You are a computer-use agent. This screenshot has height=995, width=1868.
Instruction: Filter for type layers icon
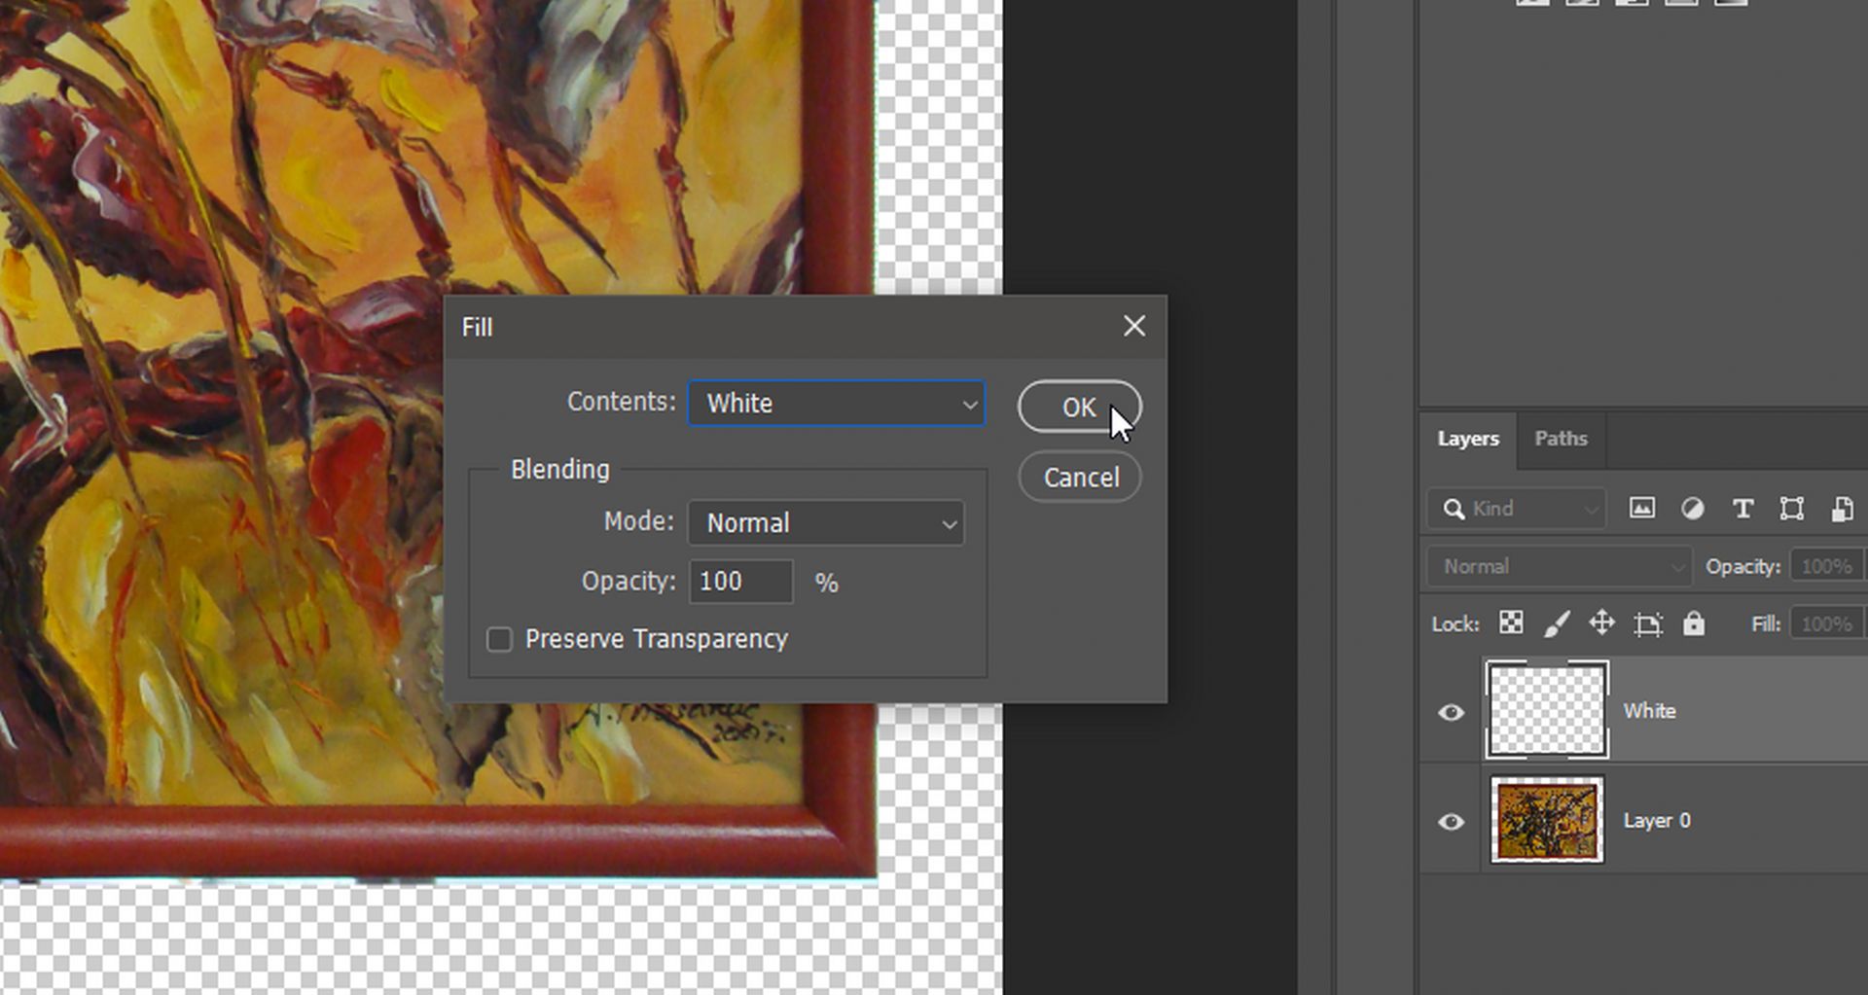coord(1742,509)
